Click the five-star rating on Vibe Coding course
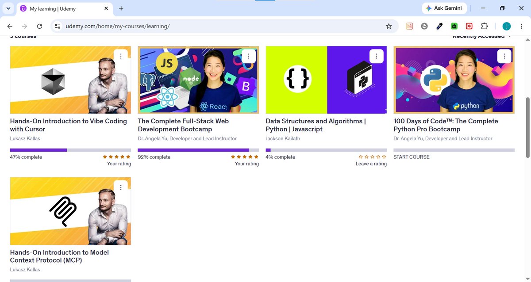This screenshot has width=531, height=282. click(x=117, y=157)
